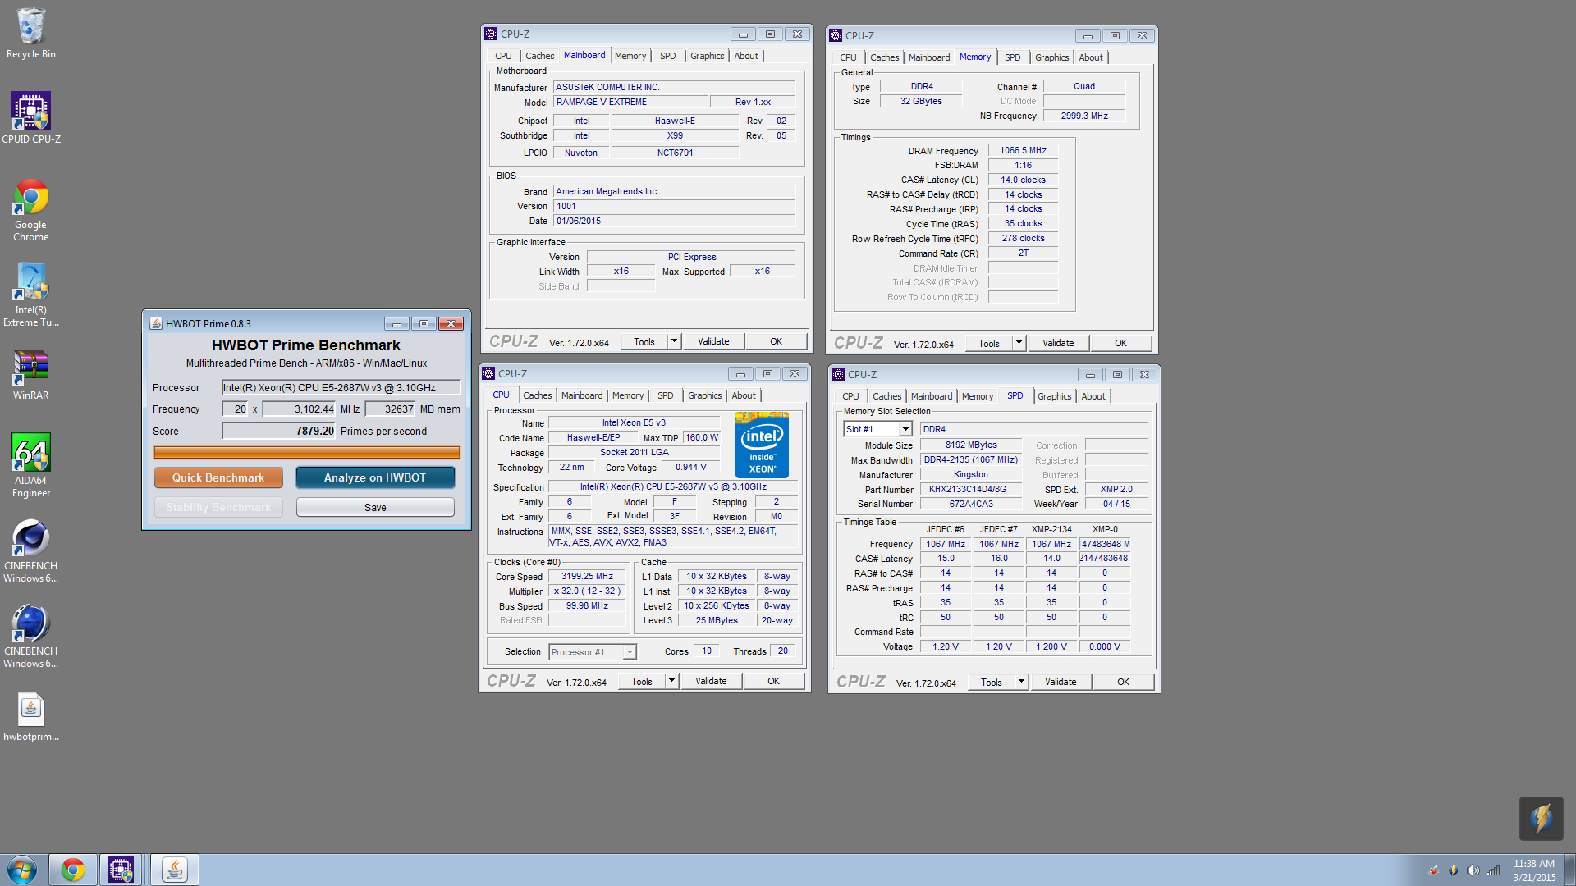Launch AIDA64 Engineer from the desktop
Viewport: 1576px width, 886px height.
click(x=31, y=466)
